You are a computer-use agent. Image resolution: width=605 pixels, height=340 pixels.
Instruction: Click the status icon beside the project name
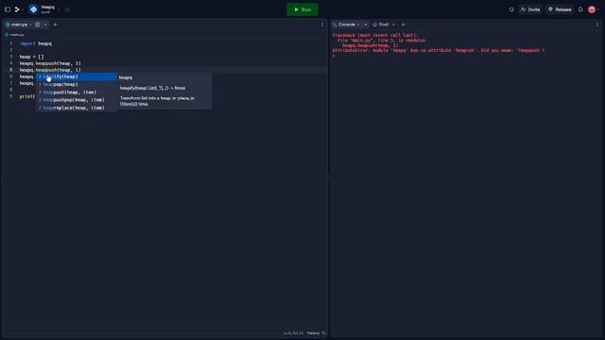coord(67,9)
